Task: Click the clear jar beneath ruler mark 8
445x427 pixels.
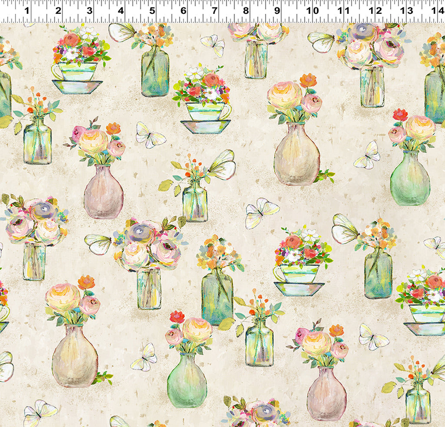Action: [256, 59]
